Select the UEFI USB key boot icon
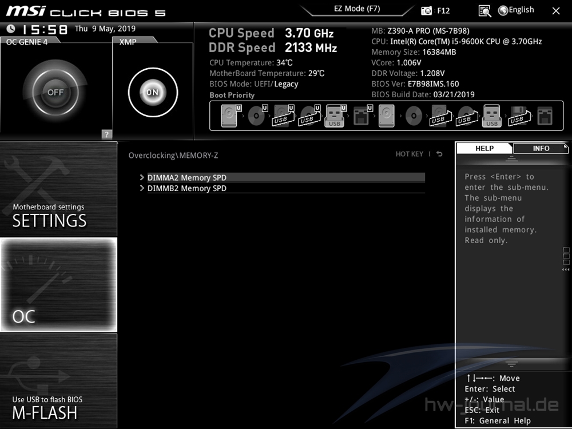The width and height of the screenshot is (572, 429). (x=335, y=116)
